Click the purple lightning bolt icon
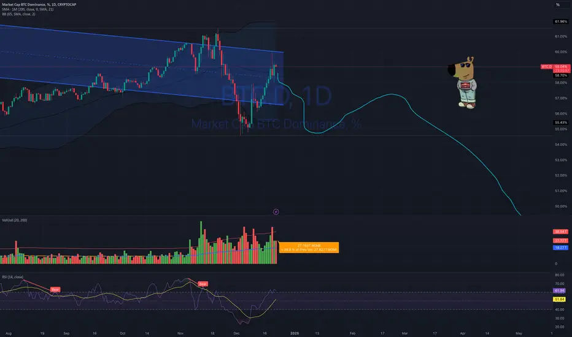This screenshot has width=572, height=337. click(276, 211)
